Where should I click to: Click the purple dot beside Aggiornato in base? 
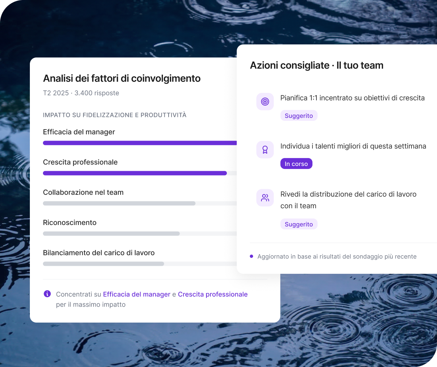pyautogui.click(x=252, y=256)
